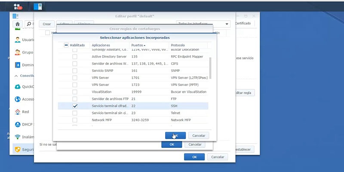This screenshot has height=172, width=344.
Task: Click the 3240-3259 ports cell
Action: coord(140,120)
